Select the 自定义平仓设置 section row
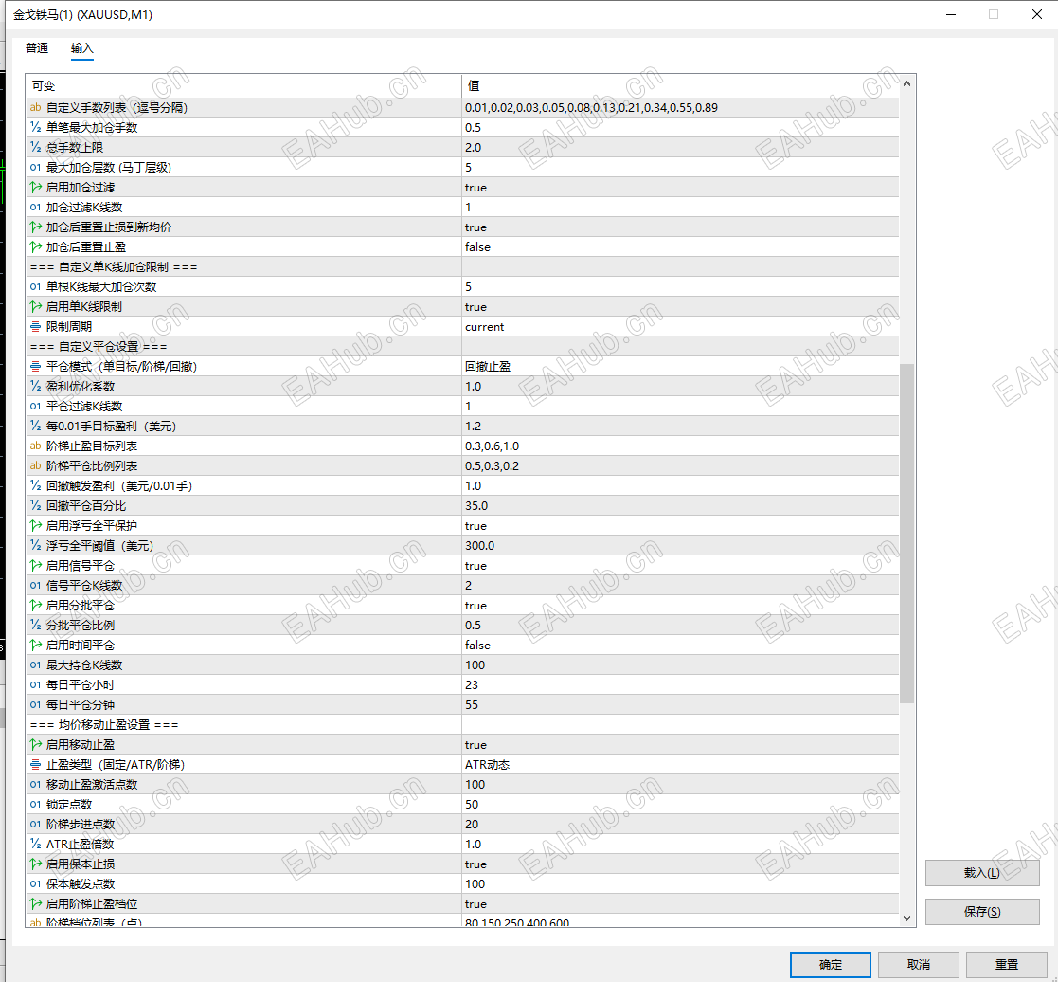 pyautogui.click(x=462, y=347)
